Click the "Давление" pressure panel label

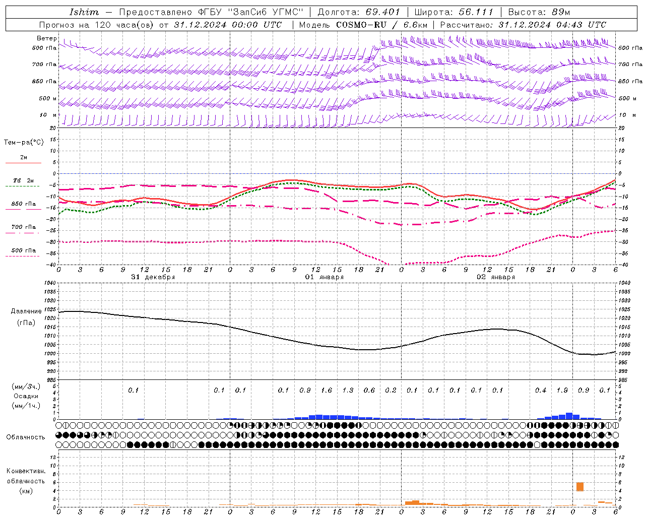[x=26, y=311]
